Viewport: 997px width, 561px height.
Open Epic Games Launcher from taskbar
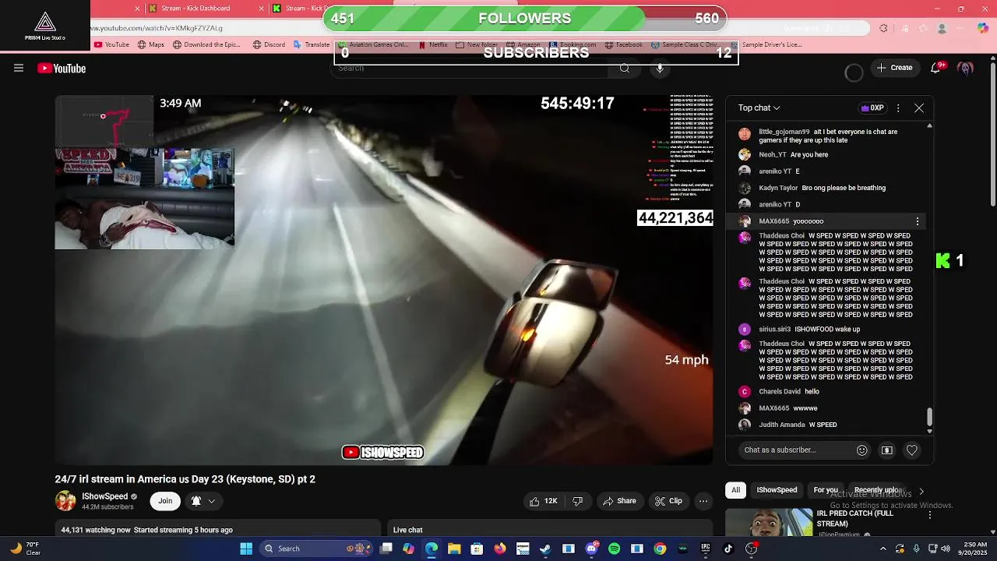(x=706, y=549)
